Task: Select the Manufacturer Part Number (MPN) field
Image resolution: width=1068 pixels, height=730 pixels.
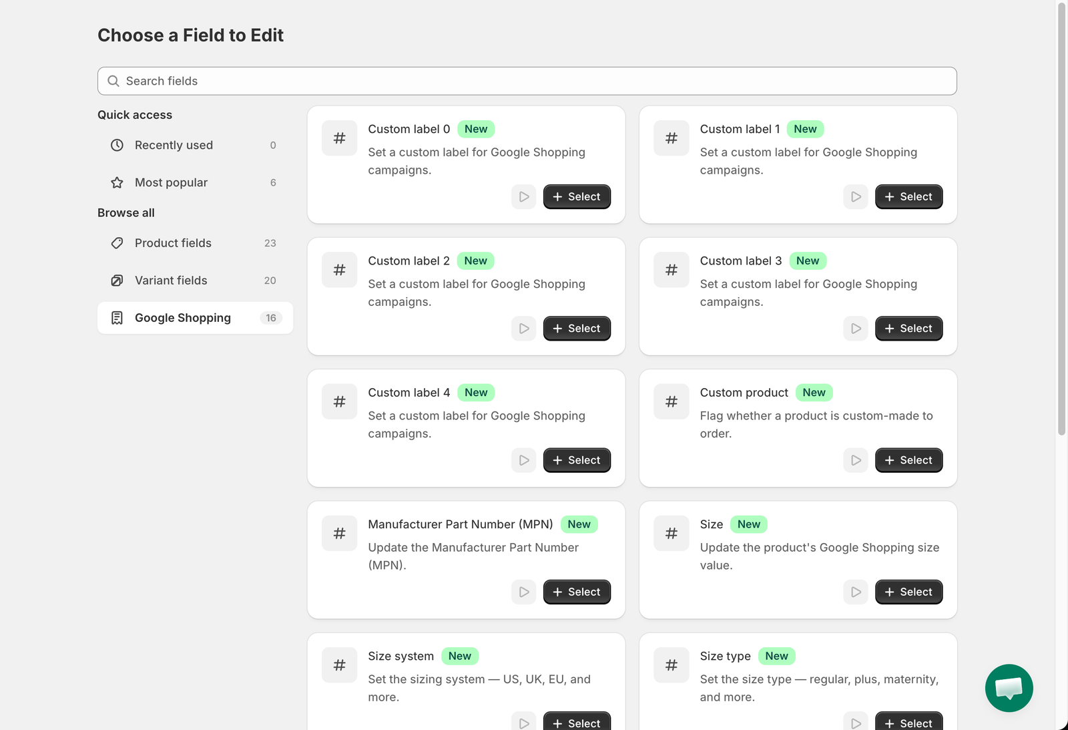Action: tap(577, 592)
